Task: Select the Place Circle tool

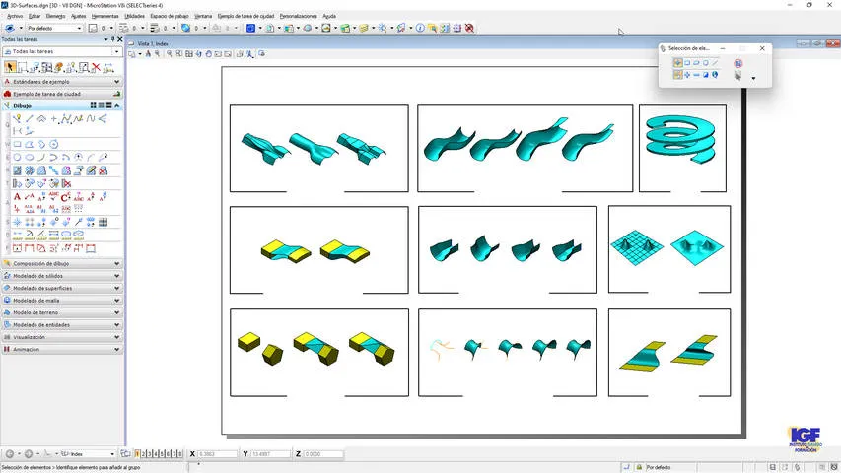Action: click(x=17, y=157)
